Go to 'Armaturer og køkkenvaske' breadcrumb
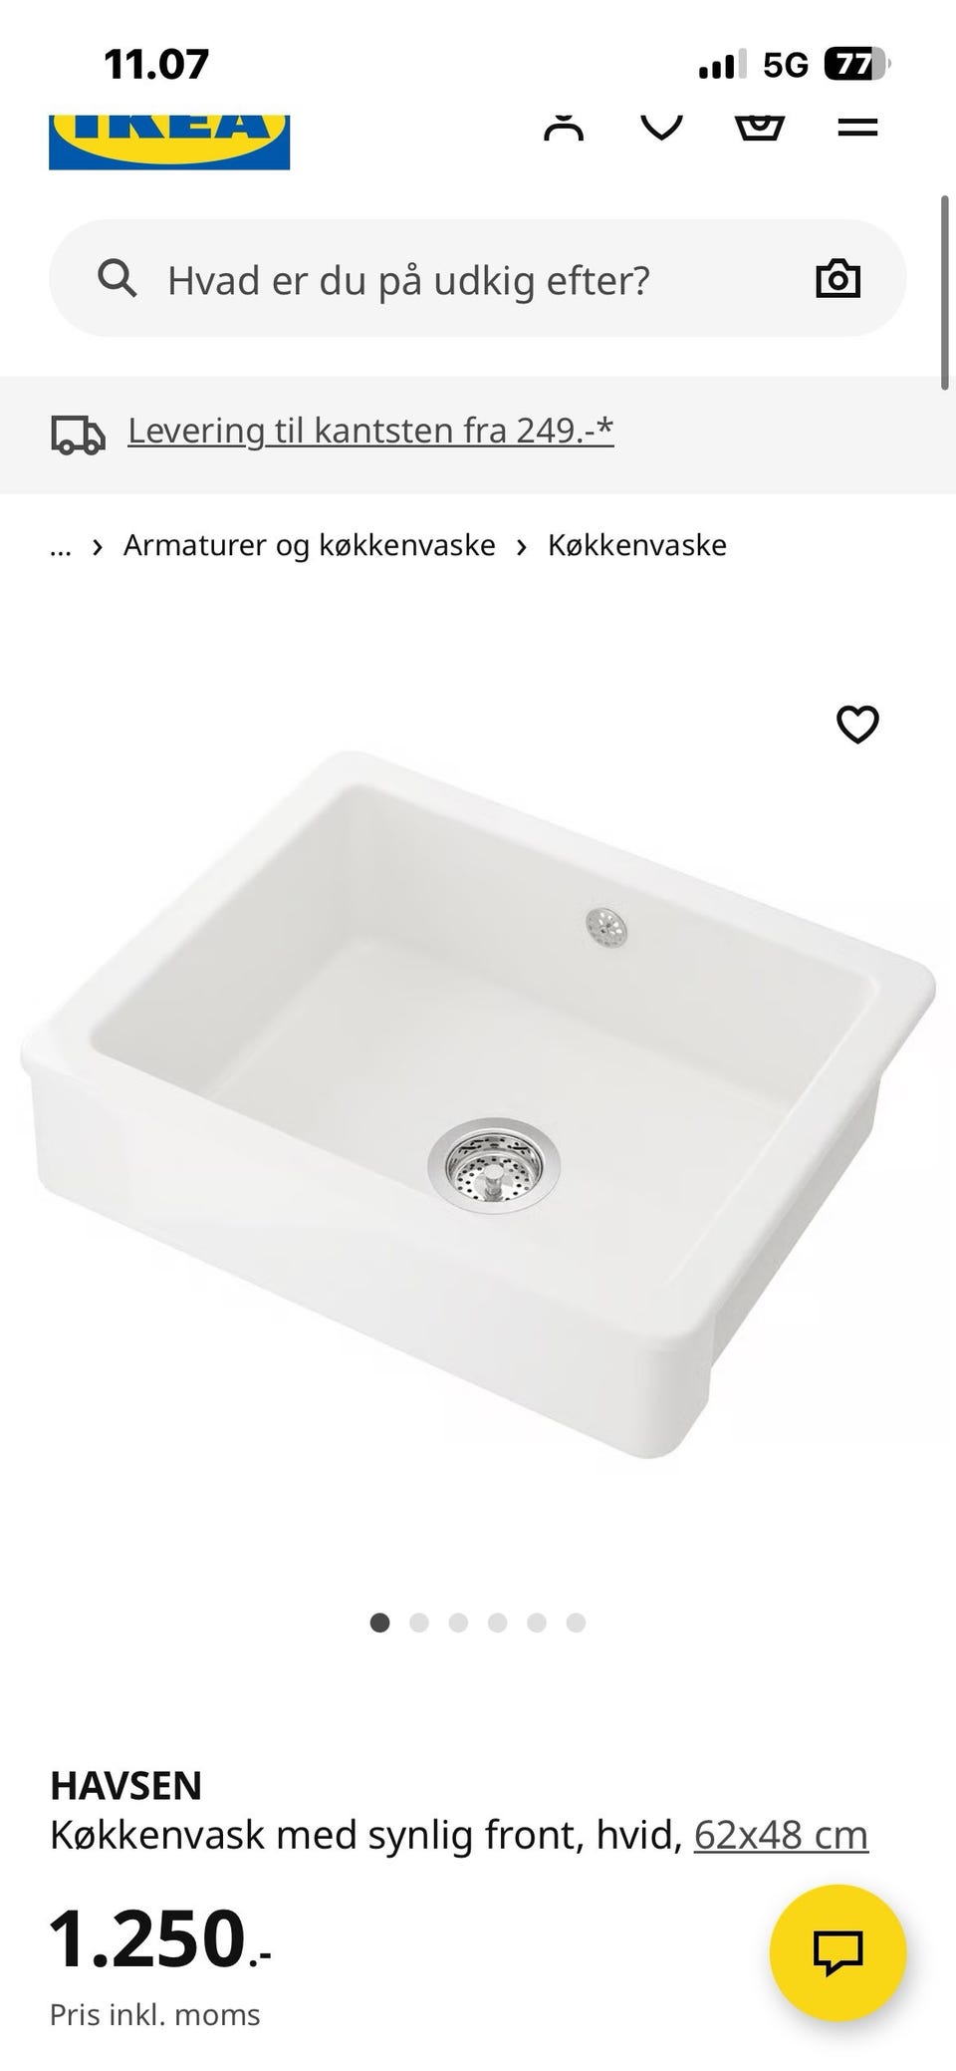This screenshot has width=956, height=2071. tap(310, 545)
